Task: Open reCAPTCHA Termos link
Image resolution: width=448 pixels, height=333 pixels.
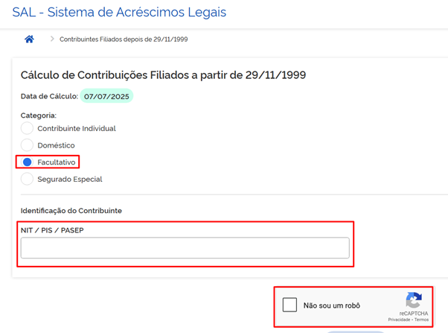Action: 421,320
